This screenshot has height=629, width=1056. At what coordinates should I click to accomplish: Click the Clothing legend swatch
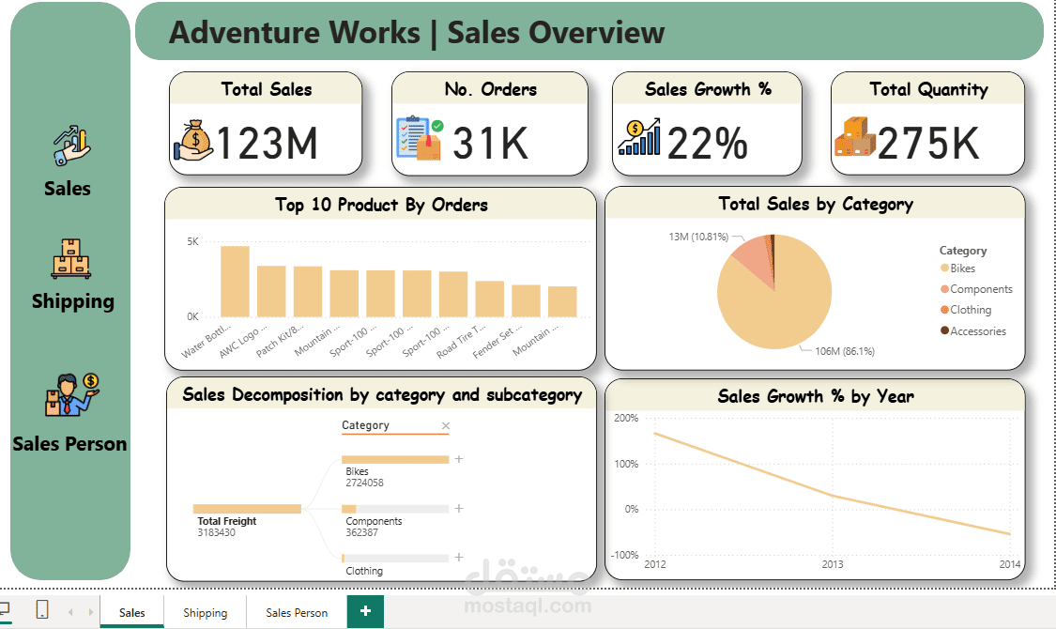tap(945, 310)
